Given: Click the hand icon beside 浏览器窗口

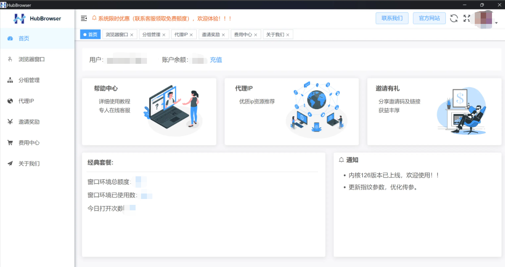Looking at the screenshot, I should 10,59.
